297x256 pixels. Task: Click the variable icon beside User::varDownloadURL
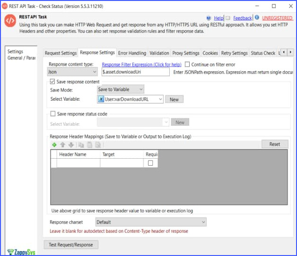coord(101,99)
